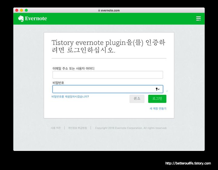Minimize the window with yellow button
218x170 pixels.
tap(21, 10)
